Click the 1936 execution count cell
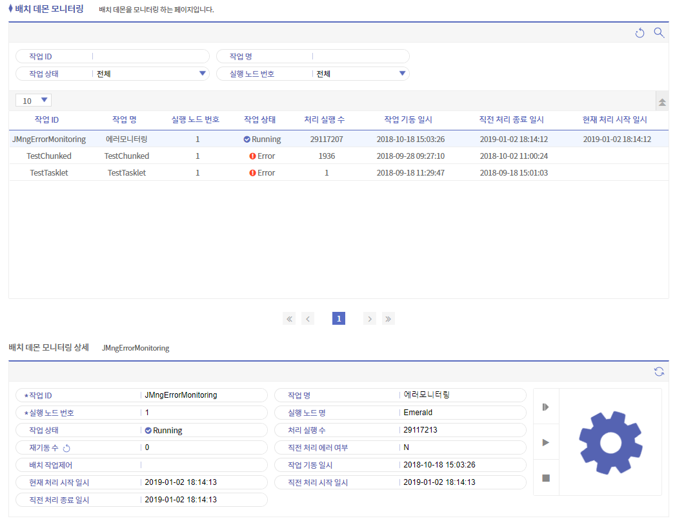This screenshot has width=675, height=523. (x=327, y=156)
